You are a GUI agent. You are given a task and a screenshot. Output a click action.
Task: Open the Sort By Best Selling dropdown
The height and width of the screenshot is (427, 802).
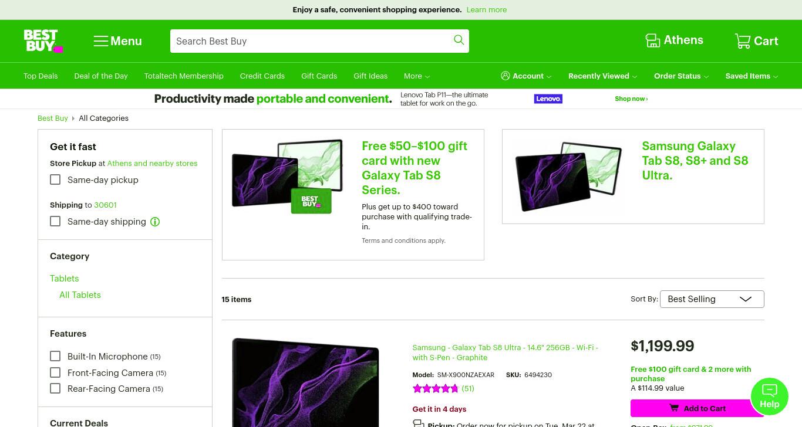pyautogui.click(x=712, y=299)
